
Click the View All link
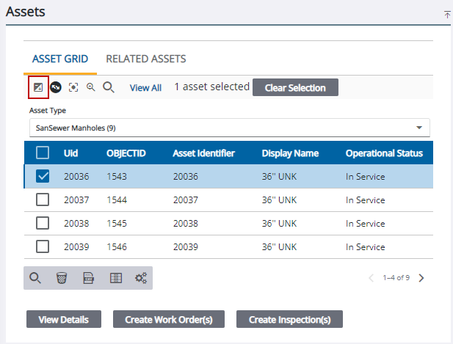[145, 87]
